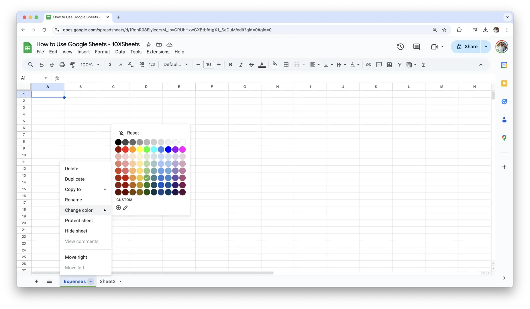Choose Rename in the context menu
530x309 pixels.
(85, 200)
